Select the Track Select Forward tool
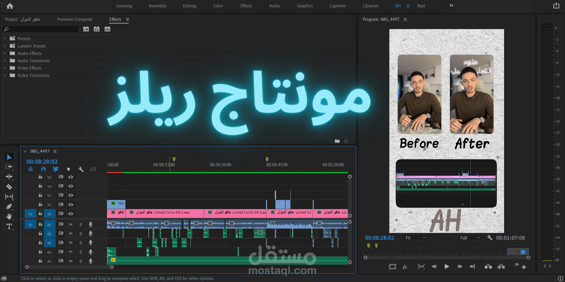The image size is (565, 282). click(9, 167)
